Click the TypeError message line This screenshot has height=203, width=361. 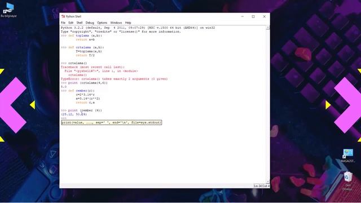(114, 79)
